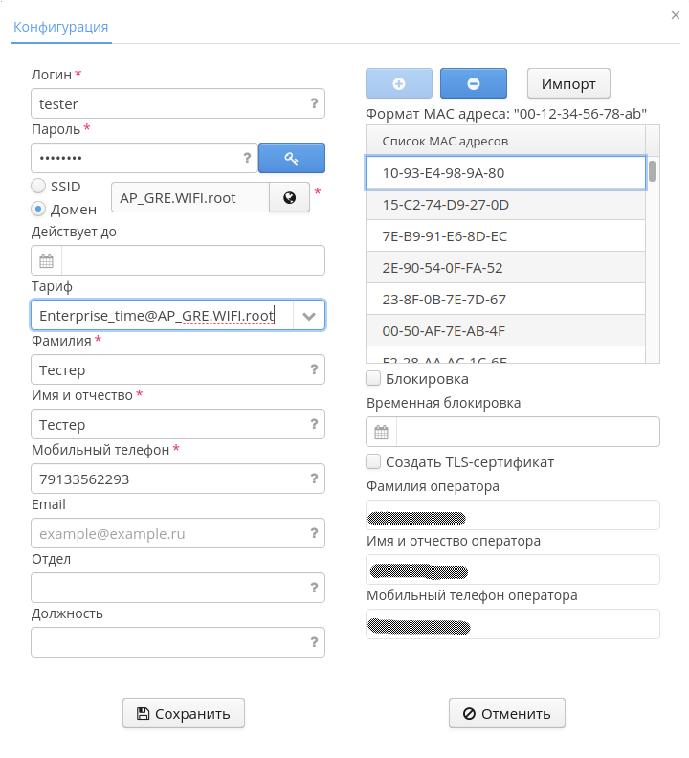Click the globe icon beside domain field
Image resolution: width=689 pixels, height=758 pixels.
click(x=289, y=198)
